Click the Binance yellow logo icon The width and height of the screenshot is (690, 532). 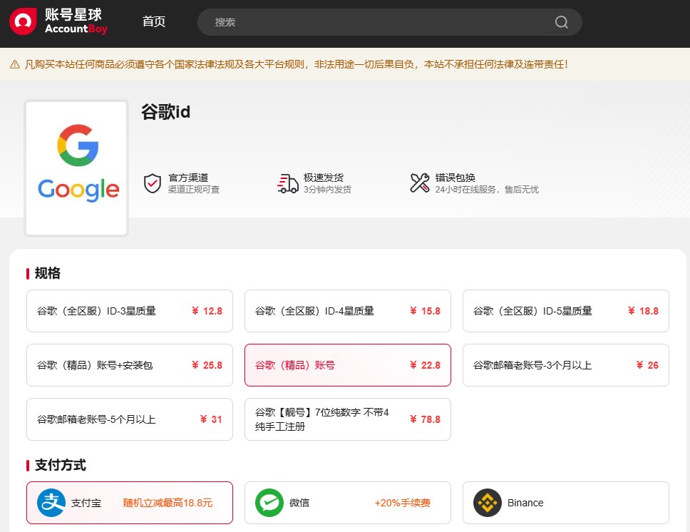click(488, 503)
